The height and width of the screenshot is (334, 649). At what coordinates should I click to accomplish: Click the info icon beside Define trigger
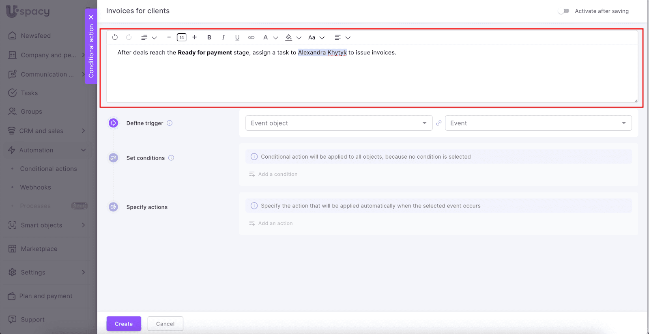coord(170,123)
